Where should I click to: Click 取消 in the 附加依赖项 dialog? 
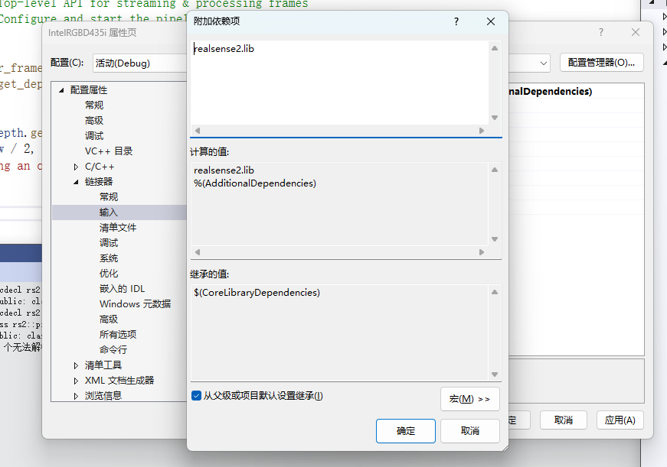pos(470,431)
